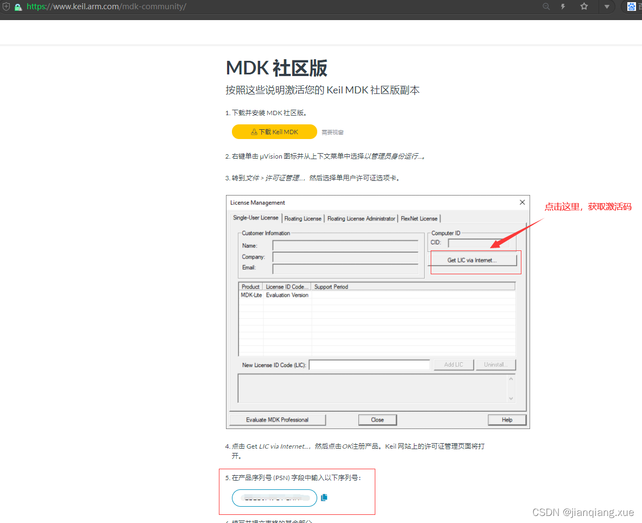Close the License Management dialog with its X
The width and height of the screenshot is (642, 523).
click(522, 202)
